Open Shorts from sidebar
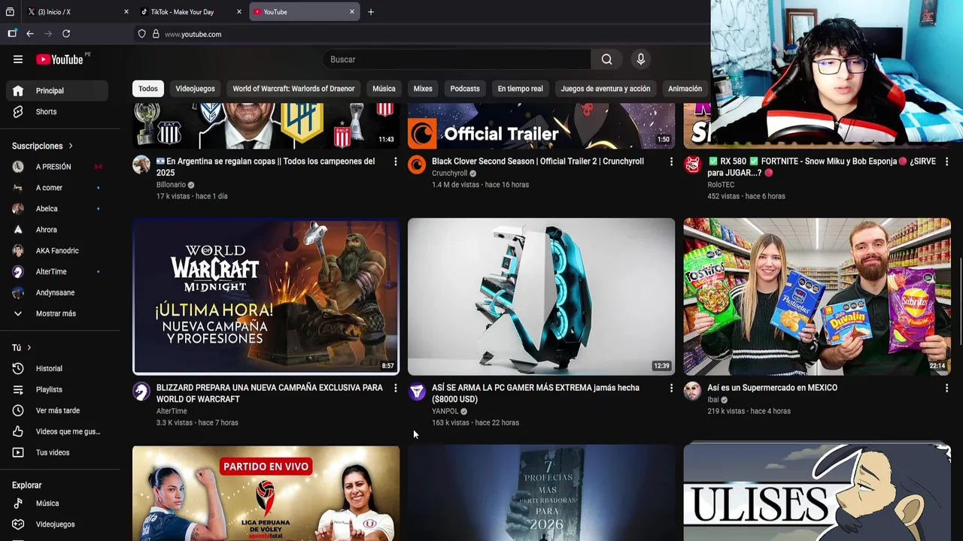 tap(57, 112)
